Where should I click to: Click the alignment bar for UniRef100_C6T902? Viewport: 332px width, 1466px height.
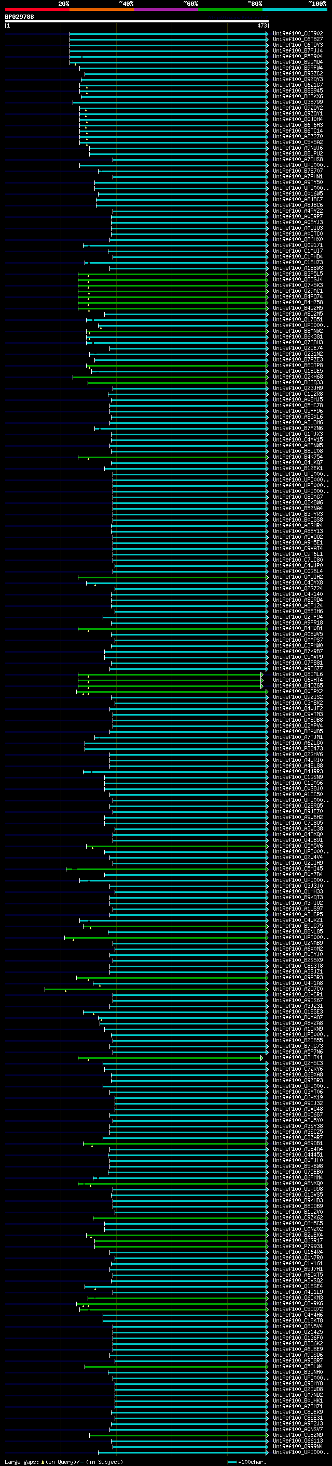(x=169, y=34)
